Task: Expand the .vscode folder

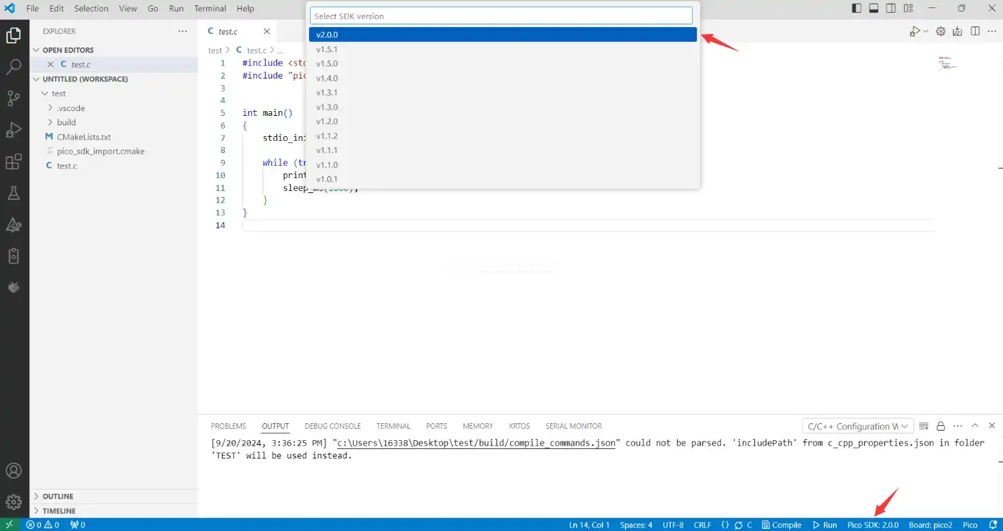Action: click(70, 108)
